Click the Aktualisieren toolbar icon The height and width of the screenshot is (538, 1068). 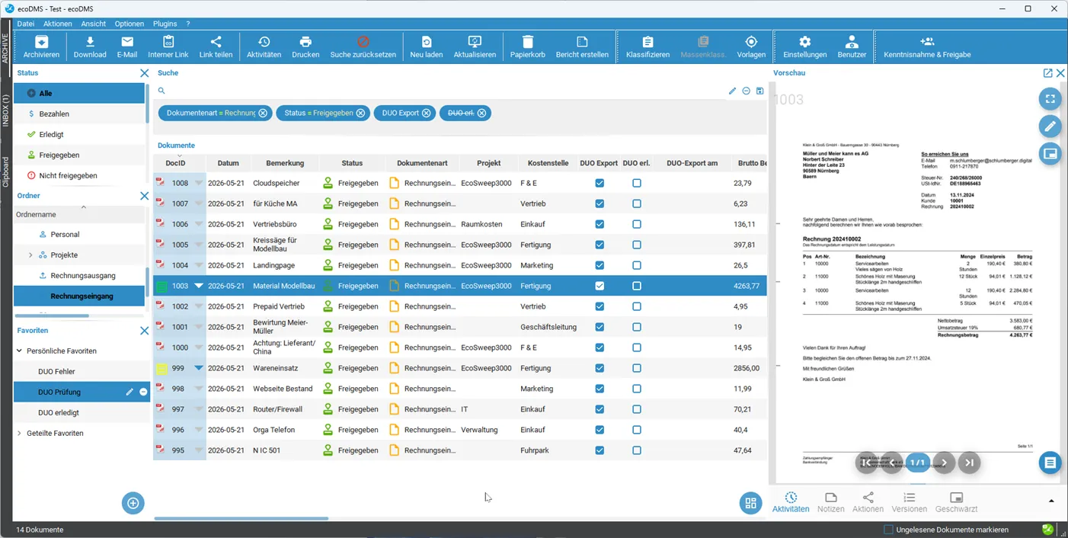pyautogui.click(x=475, y=46)
